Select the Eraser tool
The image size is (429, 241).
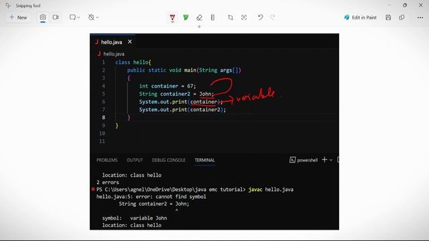[199, 17]
